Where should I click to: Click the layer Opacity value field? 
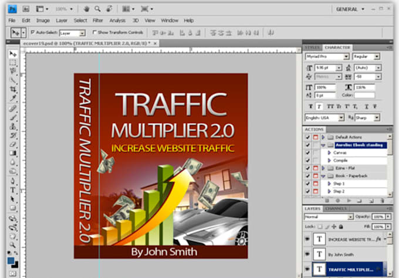378,216
